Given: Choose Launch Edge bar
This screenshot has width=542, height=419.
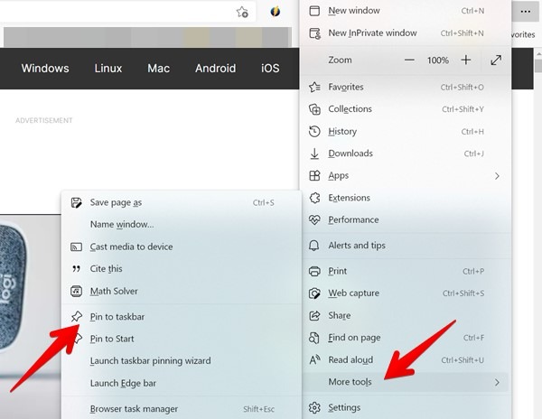Looking at the screenshot, I should pyautogui.click(x=181, y=384).
